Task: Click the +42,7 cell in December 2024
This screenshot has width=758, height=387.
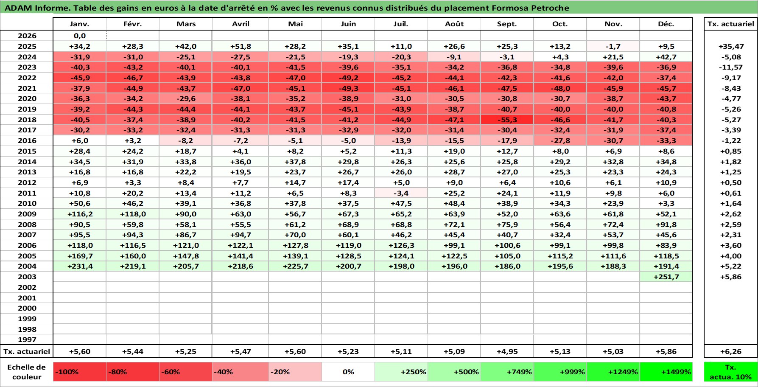Action: (x=666, y=57)
